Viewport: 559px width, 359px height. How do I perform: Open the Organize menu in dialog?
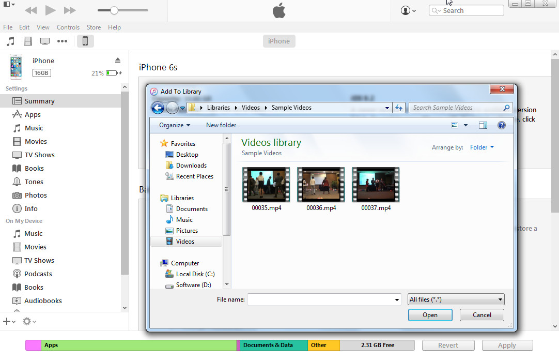(174, 125)
